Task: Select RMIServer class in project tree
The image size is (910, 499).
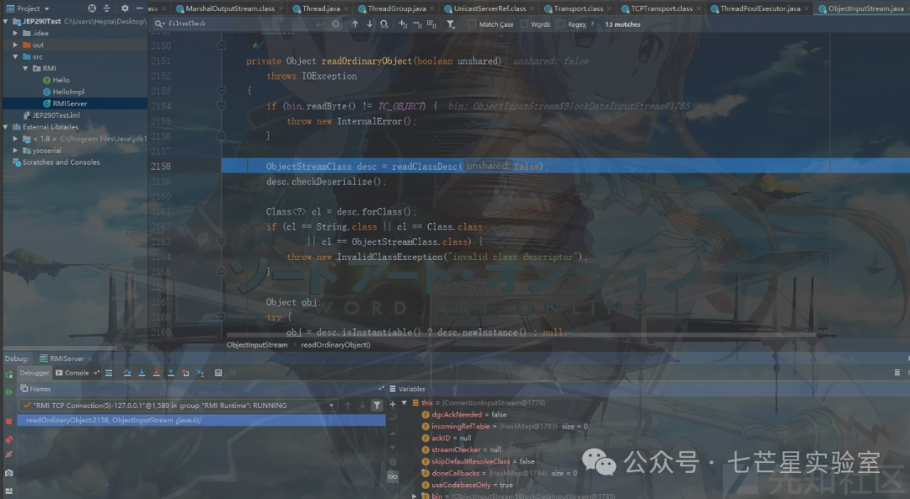Action: click(x=70, y=104)
